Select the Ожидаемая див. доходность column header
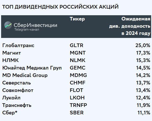Screen dimensions: 152x121 click(x=130, y=26)
